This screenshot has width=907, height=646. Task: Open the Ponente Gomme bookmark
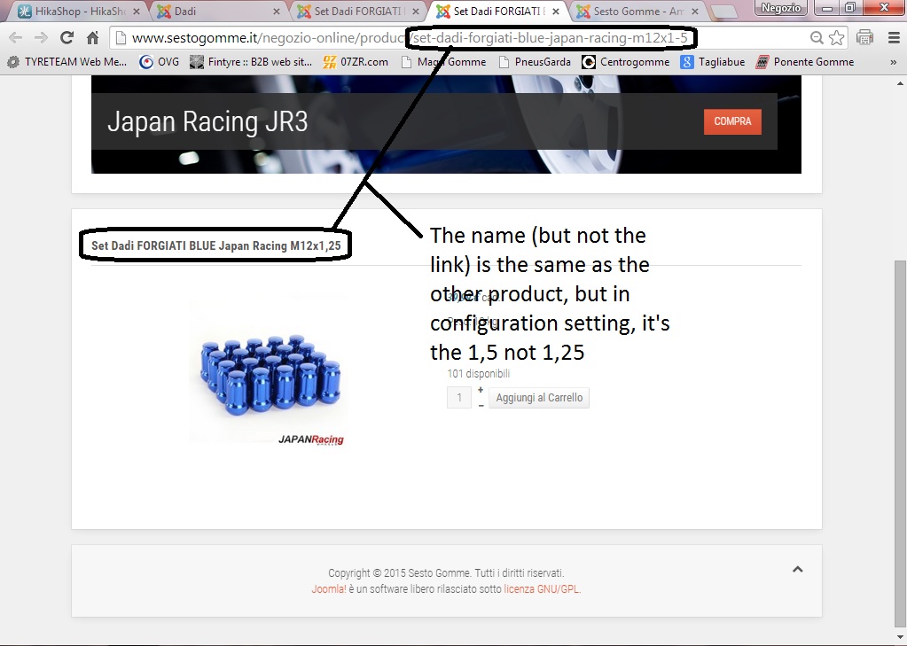point(805,62)
